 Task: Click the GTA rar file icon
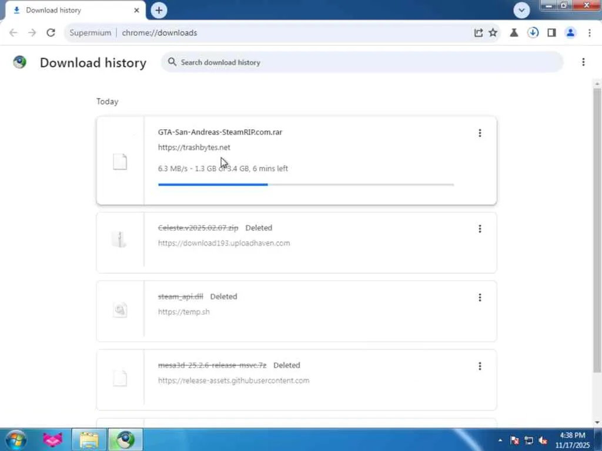[x=120, y=161]
